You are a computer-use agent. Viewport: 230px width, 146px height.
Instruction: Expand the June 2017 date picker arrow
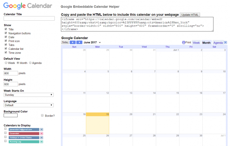click(x=100, y=43)
